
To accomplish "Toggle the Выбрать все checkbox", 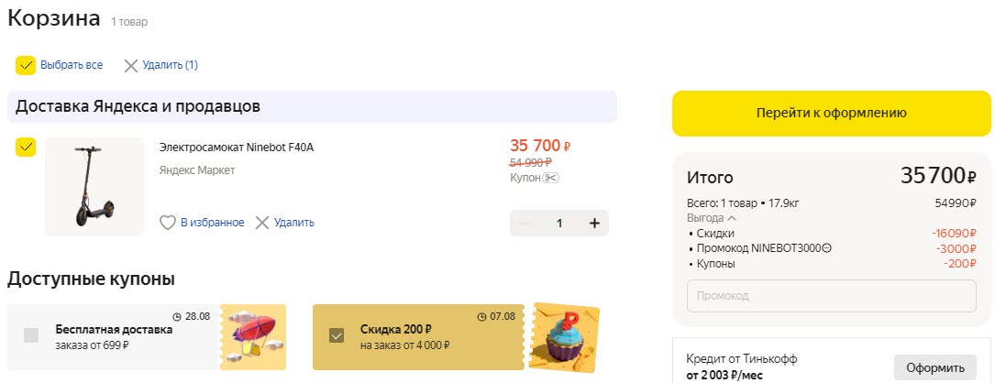I will coord(26,65).
